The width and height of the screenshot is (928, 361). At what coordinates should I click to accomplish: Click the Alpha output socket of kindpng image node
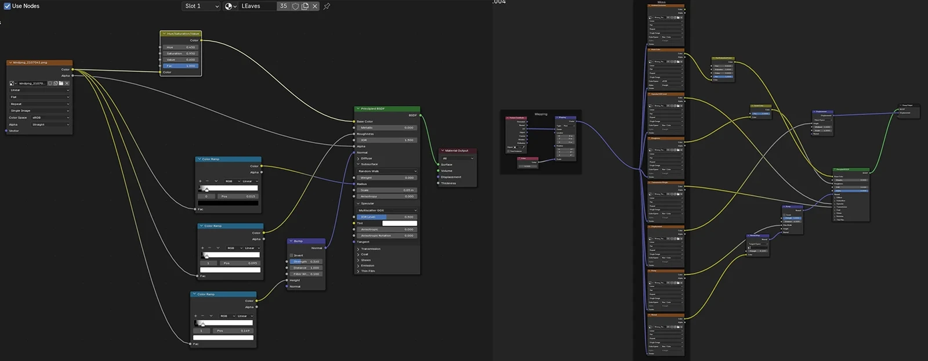coord(72,75)
